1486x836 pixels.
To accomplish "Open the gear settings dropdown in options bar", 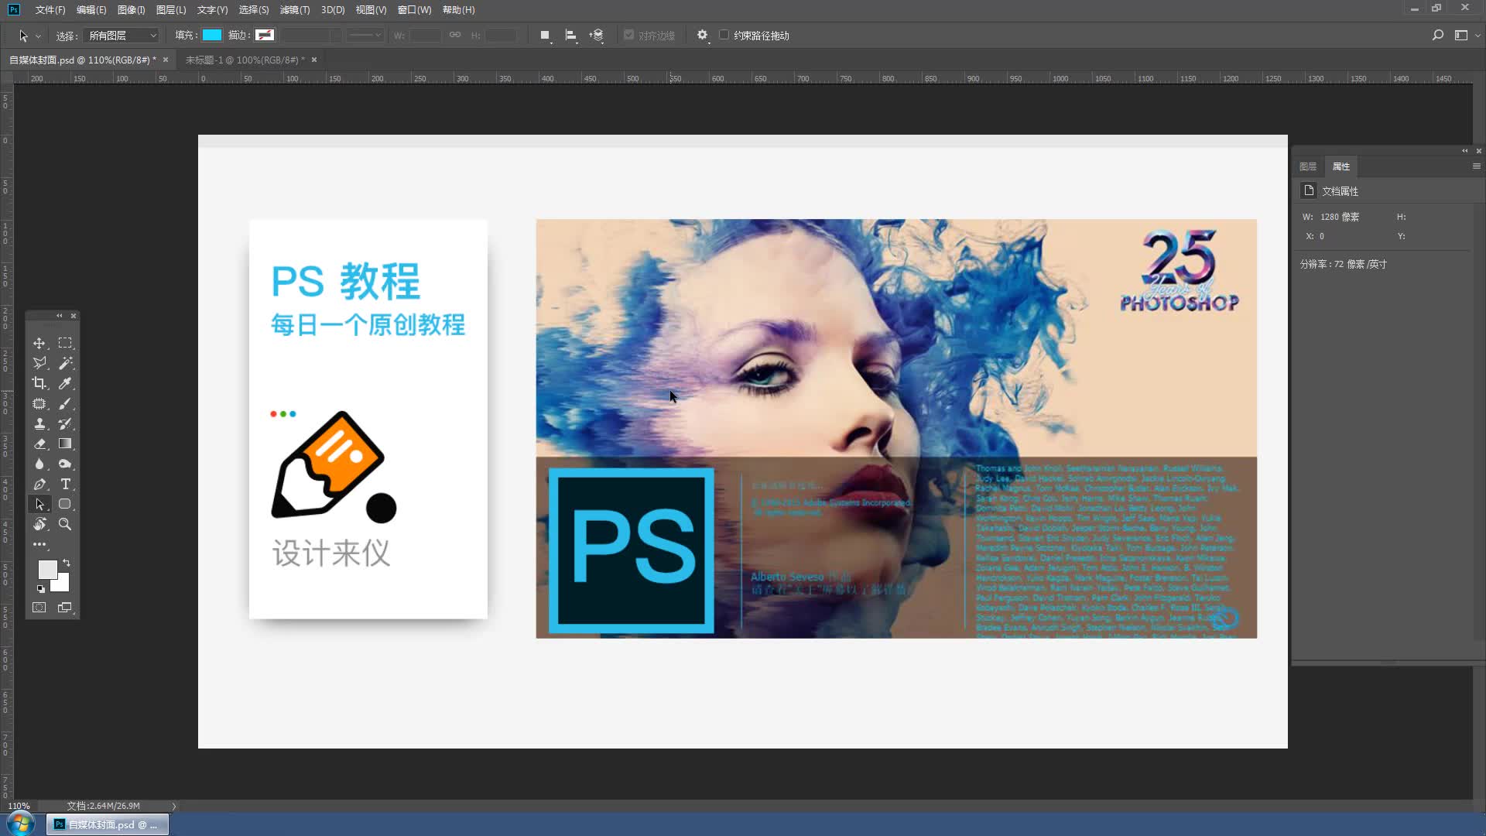I will coord(702,36).
